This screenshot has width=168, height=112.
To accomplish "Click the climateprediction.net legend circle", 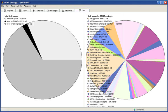I will click(x=88, y=53).
